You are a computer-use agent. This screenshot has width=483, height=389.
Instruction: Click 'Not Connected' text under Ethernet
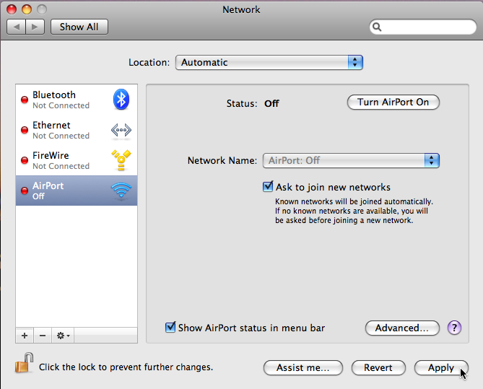61,136
